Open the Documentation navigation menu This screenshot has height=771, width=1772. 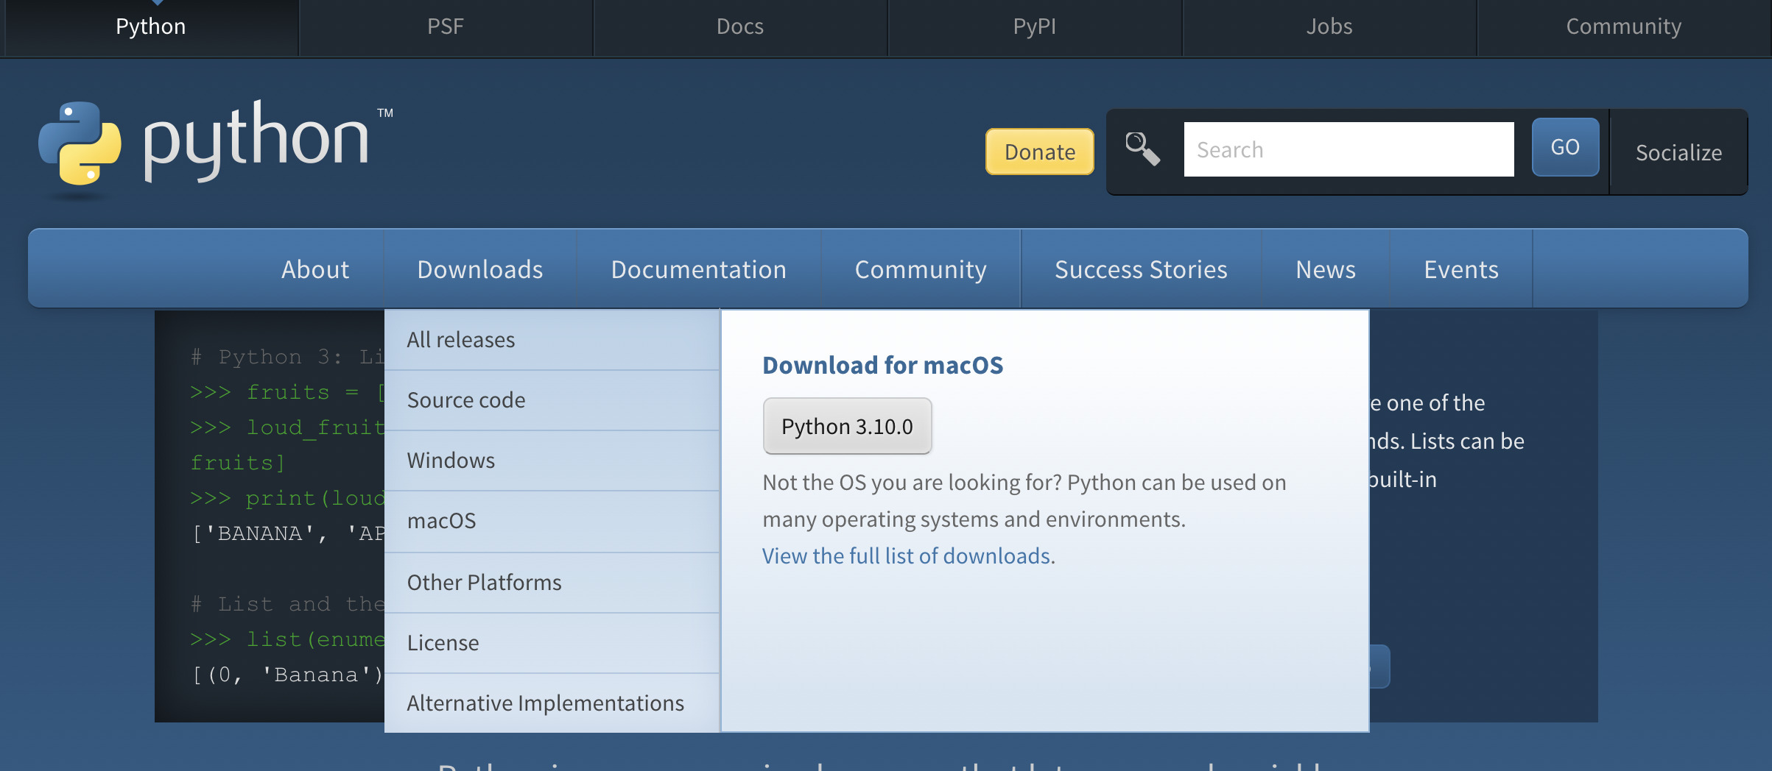[x=698, y=269]
